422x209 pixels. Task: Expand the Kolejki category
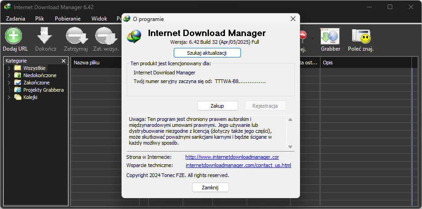click(9, 97)
